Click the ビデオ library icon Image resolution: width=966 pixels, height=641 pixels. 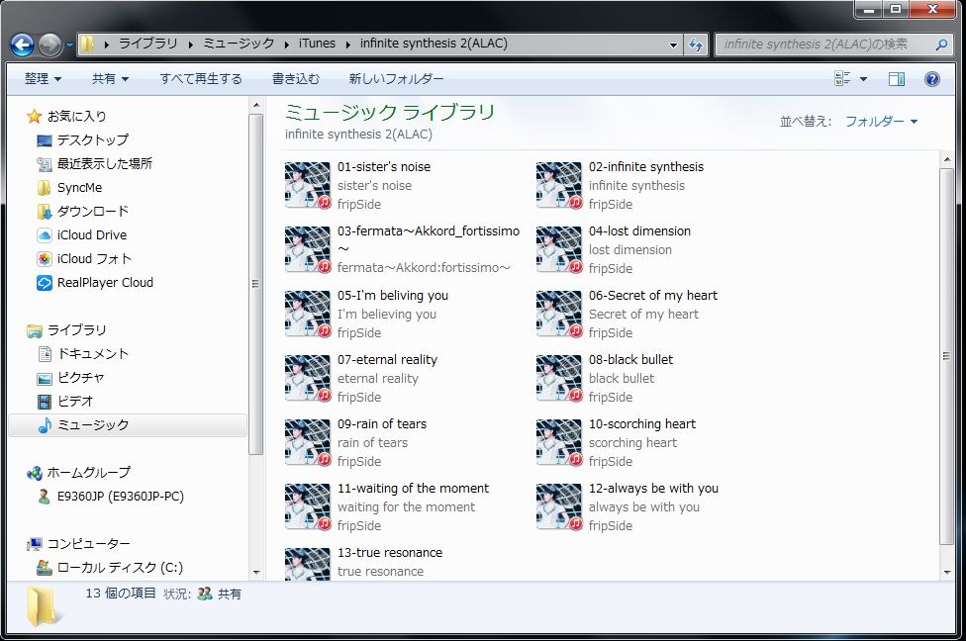[x=45, y=402]
